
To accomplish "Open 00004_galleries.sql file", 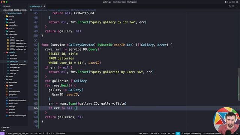I will point(18,49).
